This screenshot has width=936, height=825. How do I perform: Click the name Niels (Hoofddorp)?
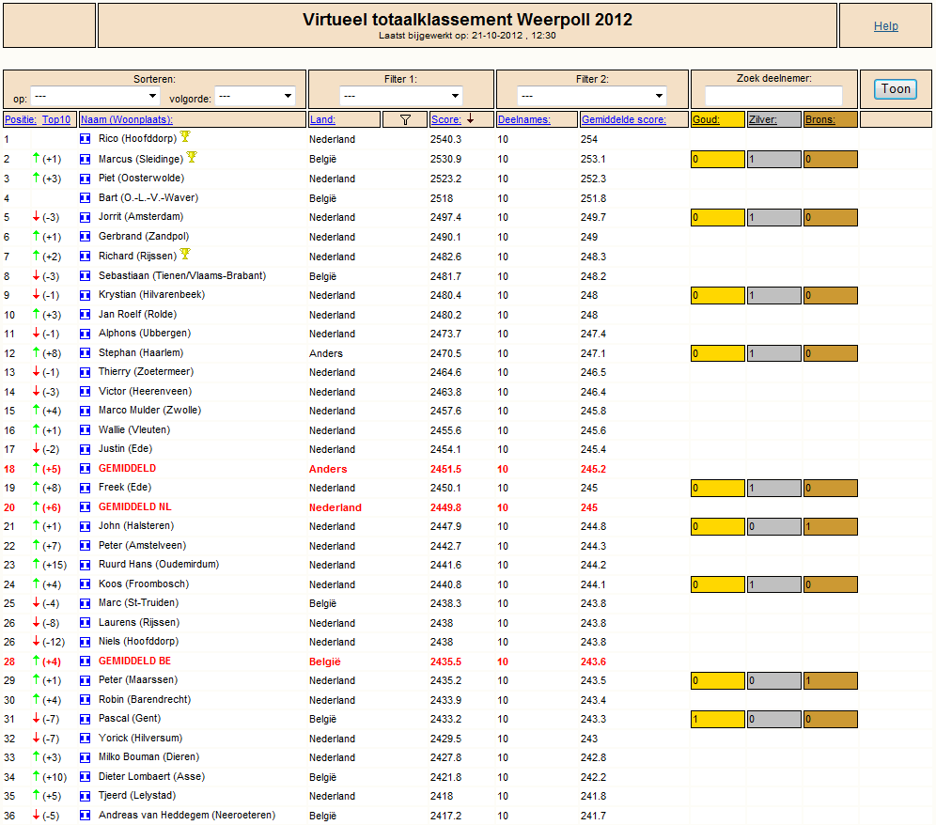(138, 641)
